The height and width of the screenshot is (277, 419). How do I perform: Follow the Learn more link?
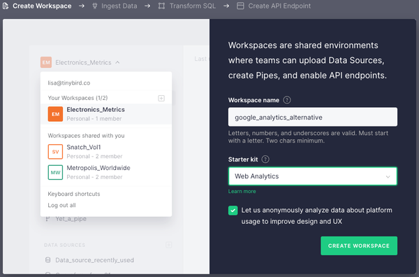pyautogui.click(x=242, y=192)
